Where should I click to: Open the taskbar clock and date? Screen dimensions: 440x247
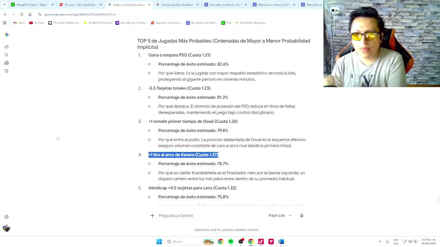(428, 242)
